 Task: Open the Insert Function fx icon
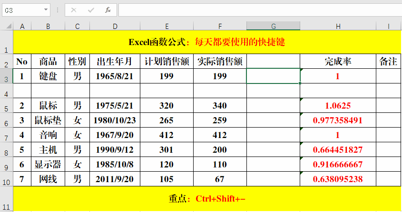coord(108,10)
